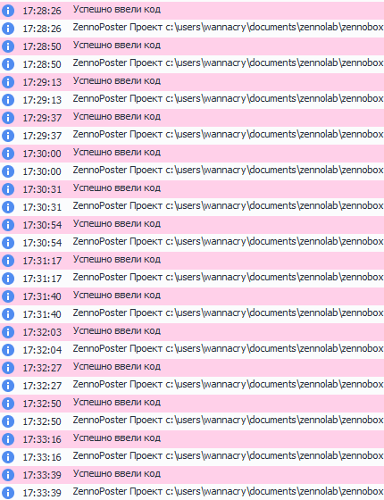The width and height of the screenshot is (384, 500).
Task: Click info icon of pink 17:29:13 row
Action: tap(8, 82)
